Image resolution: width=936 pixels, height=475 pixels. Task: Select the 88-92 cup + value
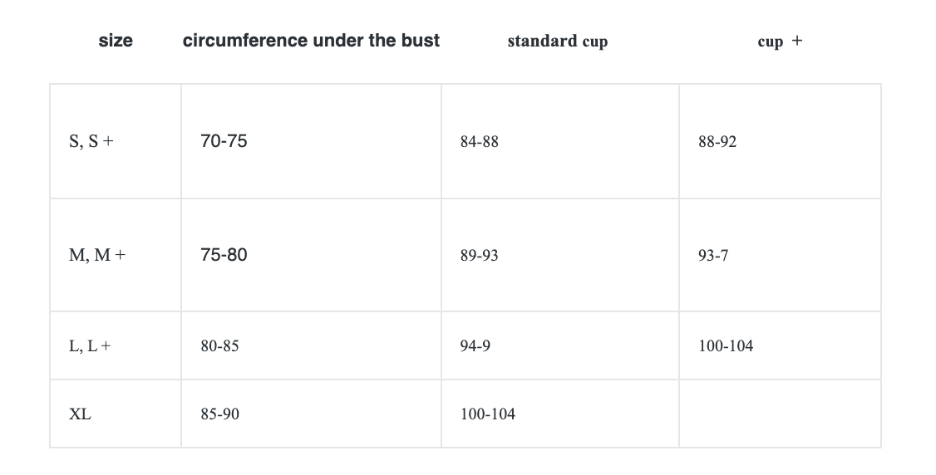(717, 142)
